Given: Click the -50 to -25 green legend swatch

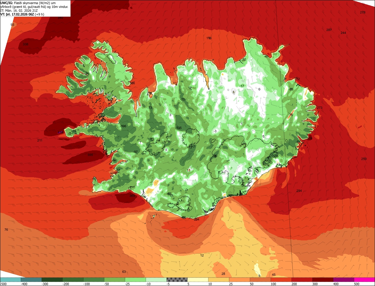Looking at the screenshot, I should click(x=114, y=280).
